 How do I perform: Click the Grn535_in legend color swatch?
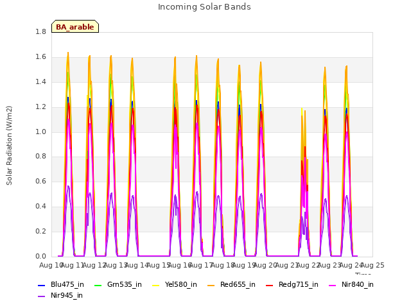point(98,285)
